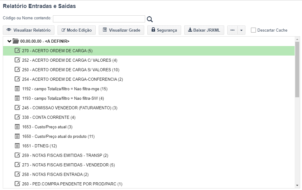302x190 pixels.
Task: Click the Segurança lock button
Action: pos(164,30)
